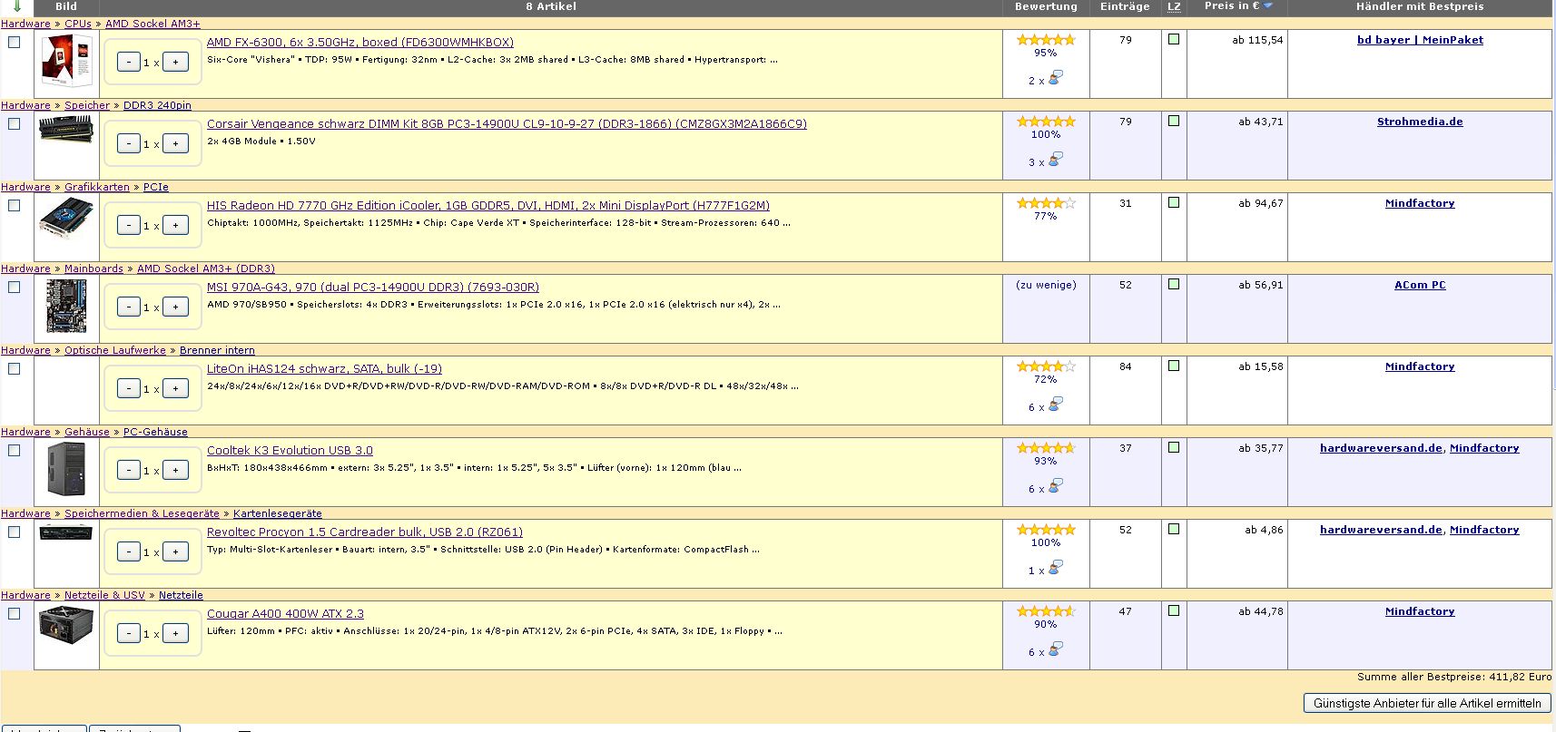Image resolution: width=1556 pixels, height=732 pixels.
Task: Select the AMD FX-6300 row checkbox
Action: tap(15, 42)
